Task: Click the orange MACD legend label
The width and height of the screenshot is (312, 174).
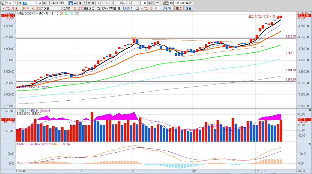Action: coord(56,144)
